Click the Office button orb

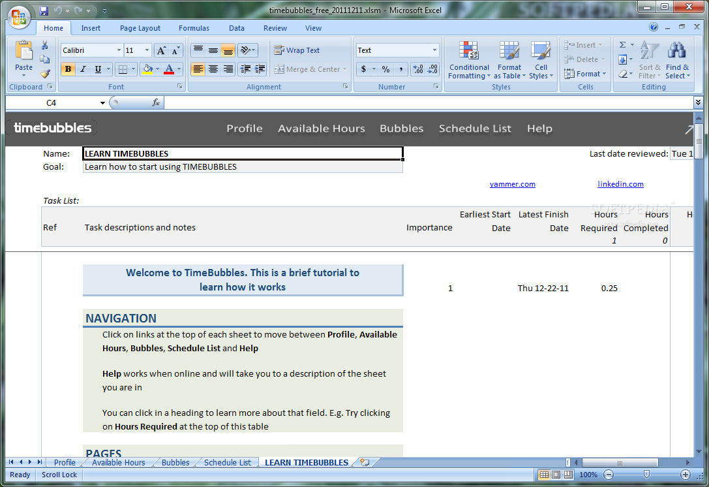point(19,18)
